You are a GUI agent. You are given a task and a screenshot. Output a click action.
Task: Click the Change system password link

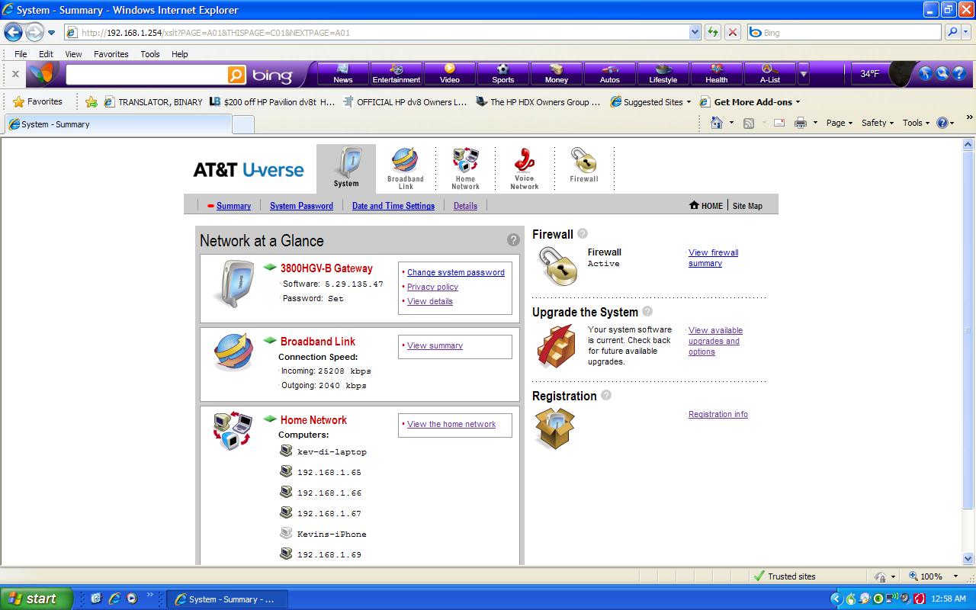456,272
